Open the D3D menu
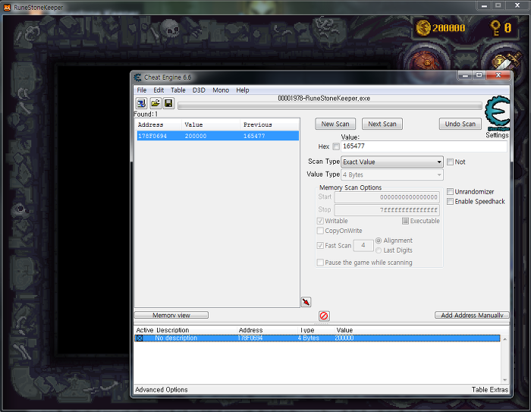The image size is (531, 412). 199,90
